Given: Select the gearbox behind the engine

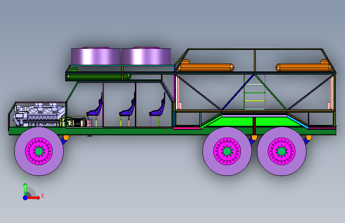Looking at the screenshot, I should pos(76,122).
